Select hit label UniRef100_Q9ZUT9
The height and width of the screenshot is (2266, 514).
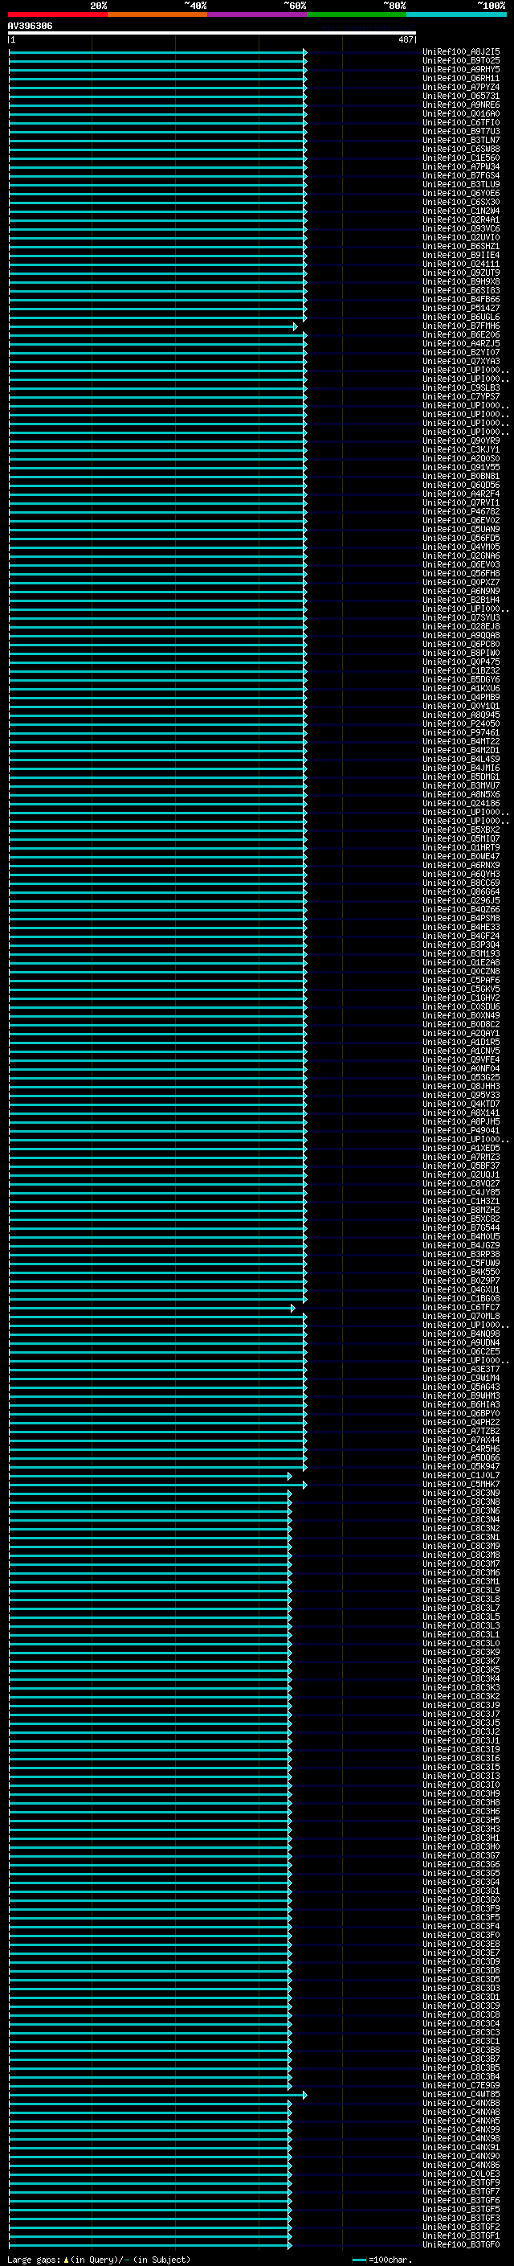click(x=461, y=272)
